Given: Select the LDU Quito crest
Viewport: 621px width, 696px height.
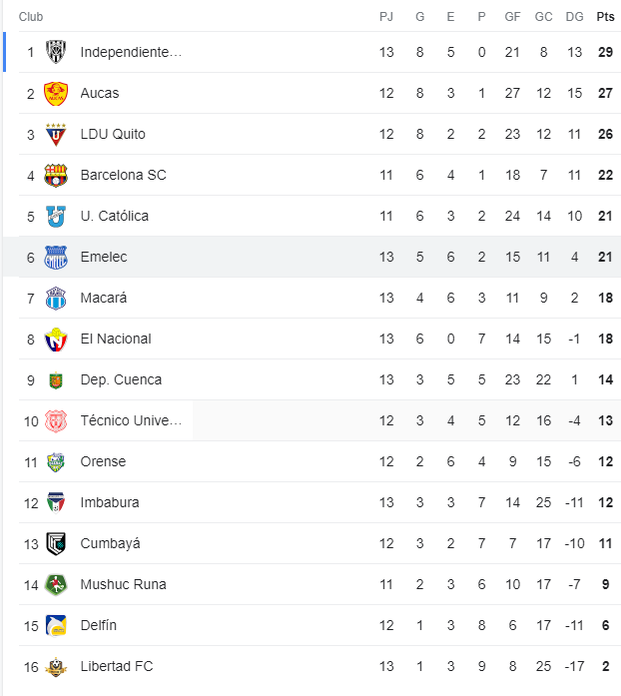Looking at the screenshot, I should tap(56, 134).
